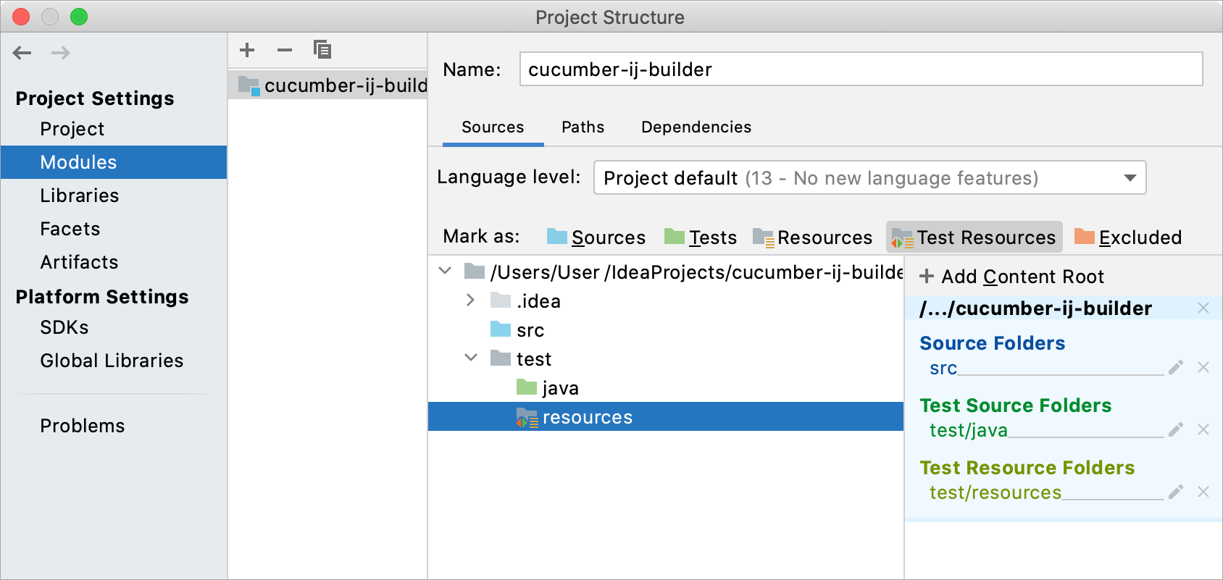This screenshot has height=580, width=1223.
Task: Open the Language level dropdown
Action: coord(869,177)
